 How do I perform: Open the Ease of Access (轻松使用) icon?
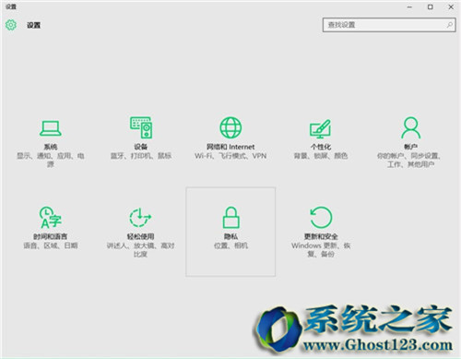coord(140,218)
